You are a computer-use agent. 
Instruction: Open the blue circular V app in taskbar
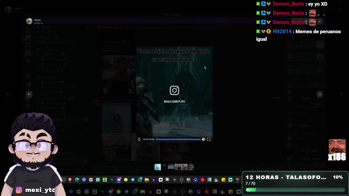84,180
